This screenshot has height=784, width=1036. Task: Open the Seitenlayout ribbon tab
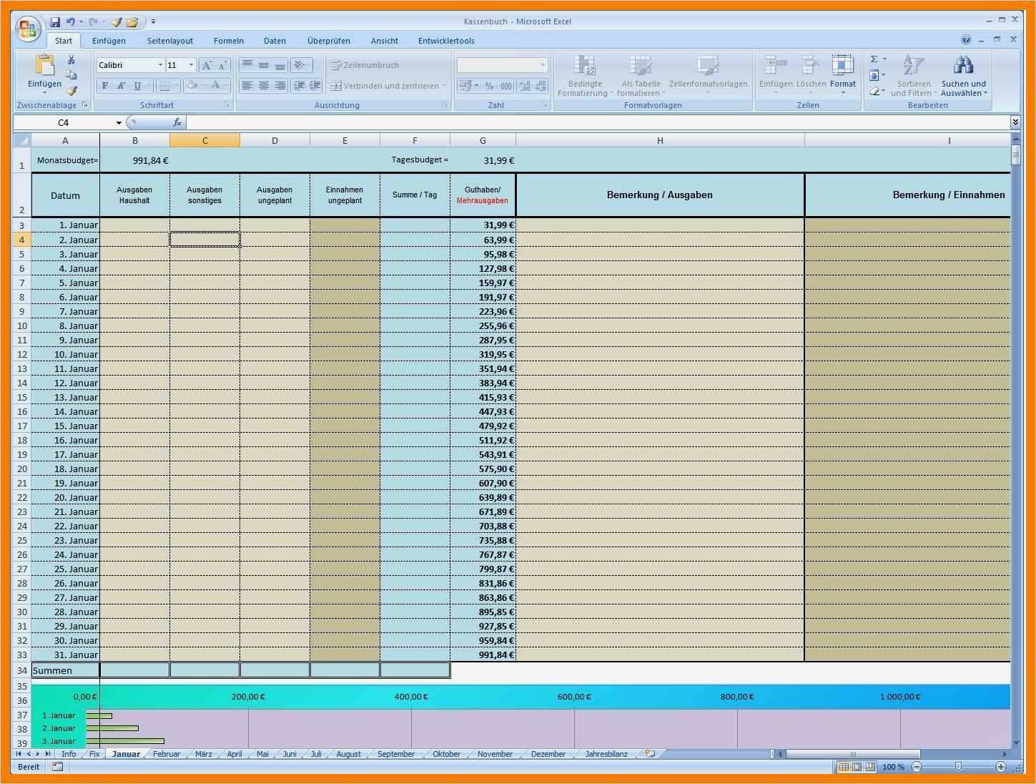[170, 41]
